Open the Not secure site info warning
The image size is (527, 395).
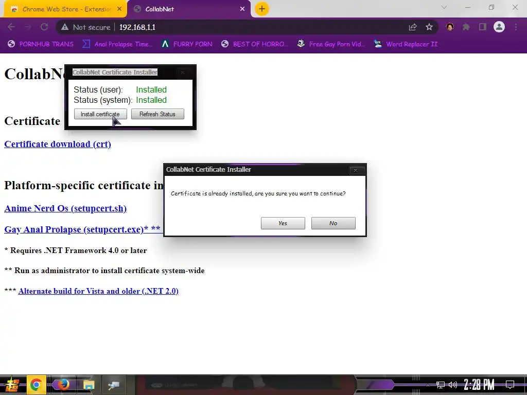point(86,27)
